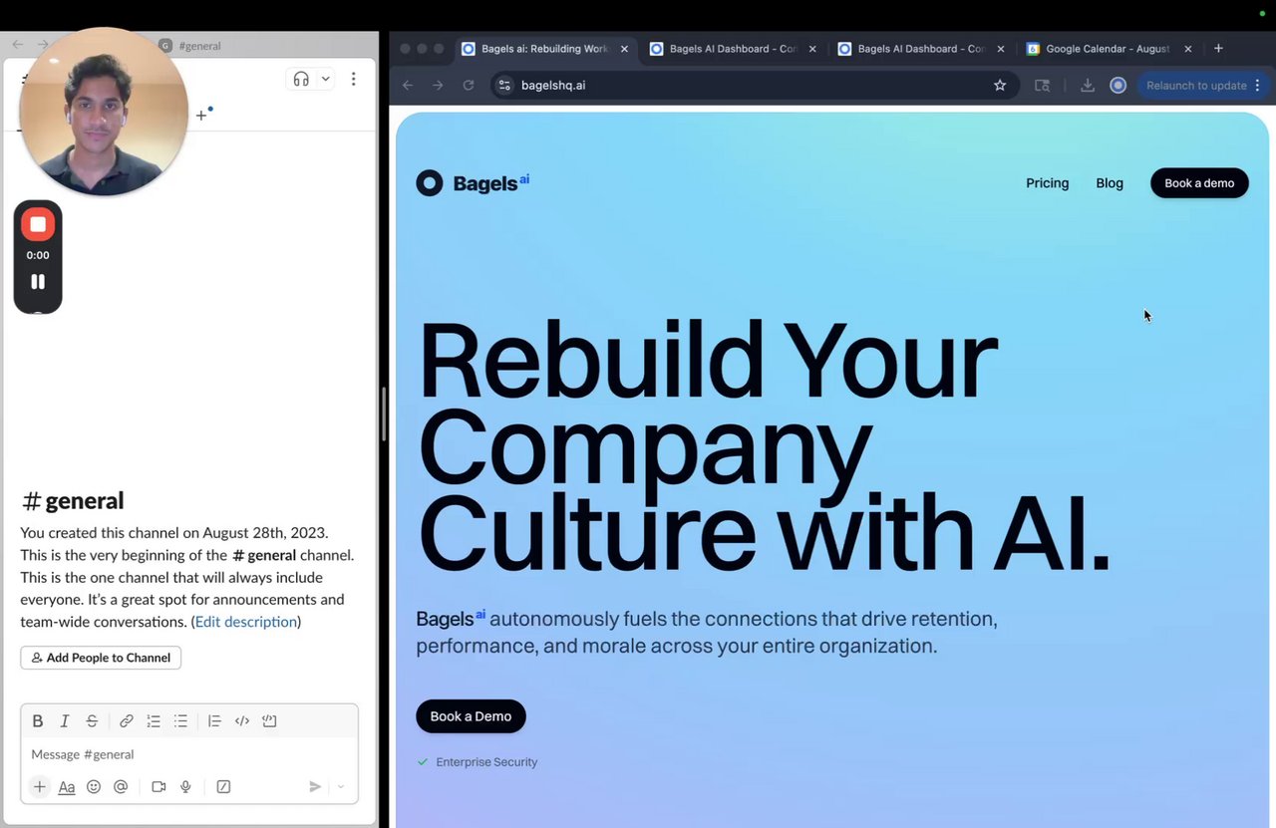Screen dimensions: 1276x828
Task: Send the Slack message now
Action: coord(315,787)
